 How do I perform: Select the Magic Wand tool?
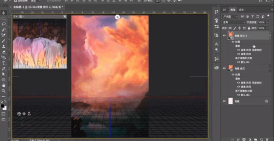pos(3,30)
